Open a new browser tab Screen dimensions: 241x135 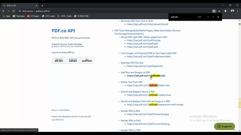(x=42, y=5)
